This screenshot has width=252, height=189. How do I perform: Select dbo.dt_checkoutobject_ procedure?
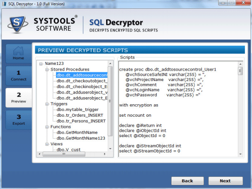click(82, 81)
